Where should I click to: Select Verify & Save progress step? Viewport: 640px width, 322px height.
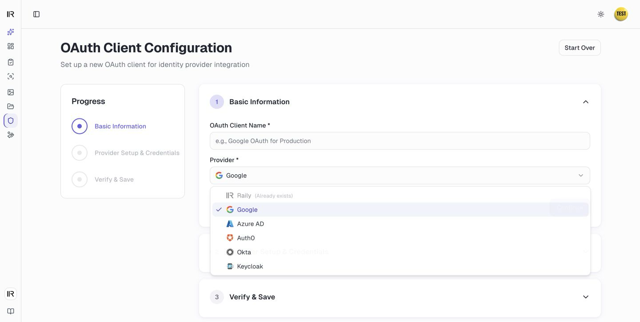pos(103,179)
